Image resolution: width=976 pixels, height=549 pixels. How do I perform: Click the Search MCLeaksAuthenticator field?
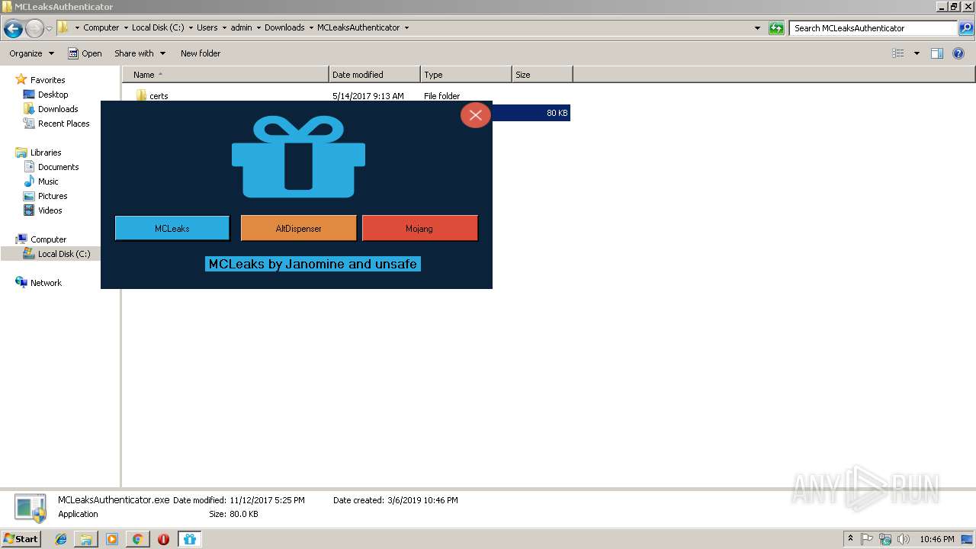873,28
